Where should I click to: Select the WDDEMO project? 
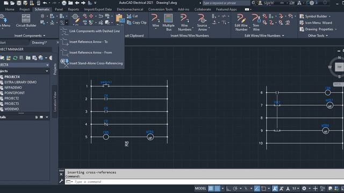point(12,109)
